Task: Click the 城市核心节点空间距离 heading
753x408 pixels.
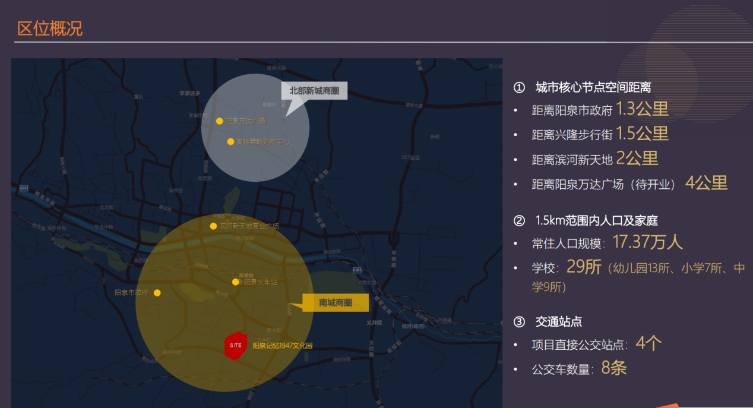Action: coord(593,88)
